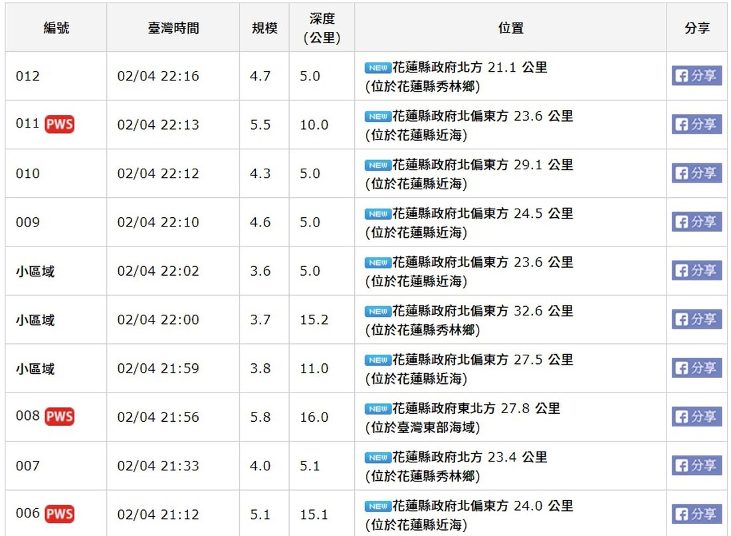The image size is (731, 536).
Task: Click the 臺灣時間 column header
Action: point(173,28)
